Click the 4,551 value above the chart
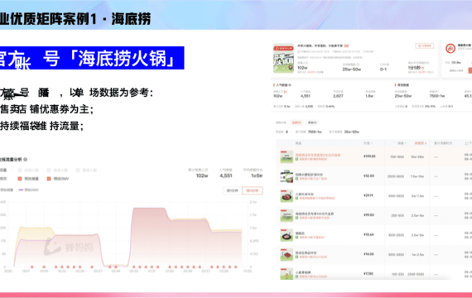Viewport: 472px width, 298px height. pos(226,175)
